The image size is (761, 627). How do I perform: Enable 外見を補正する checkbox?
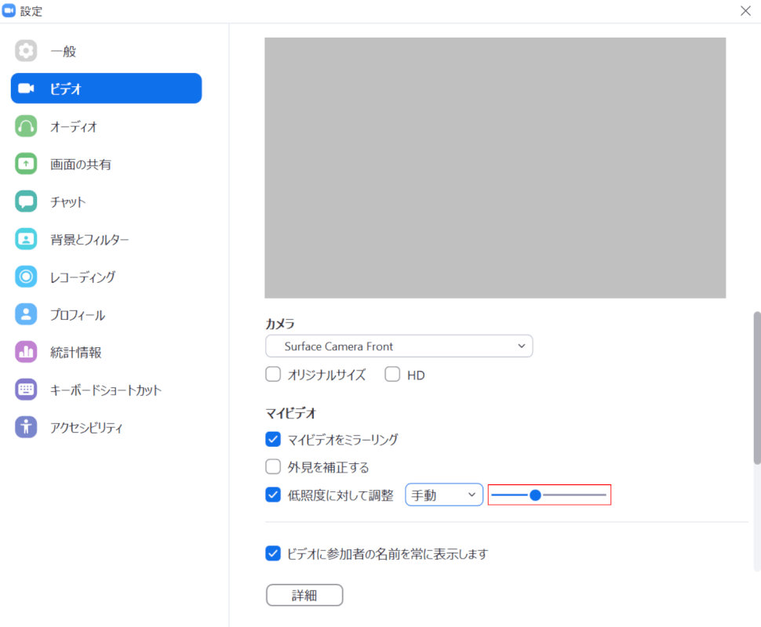(273, 467)
